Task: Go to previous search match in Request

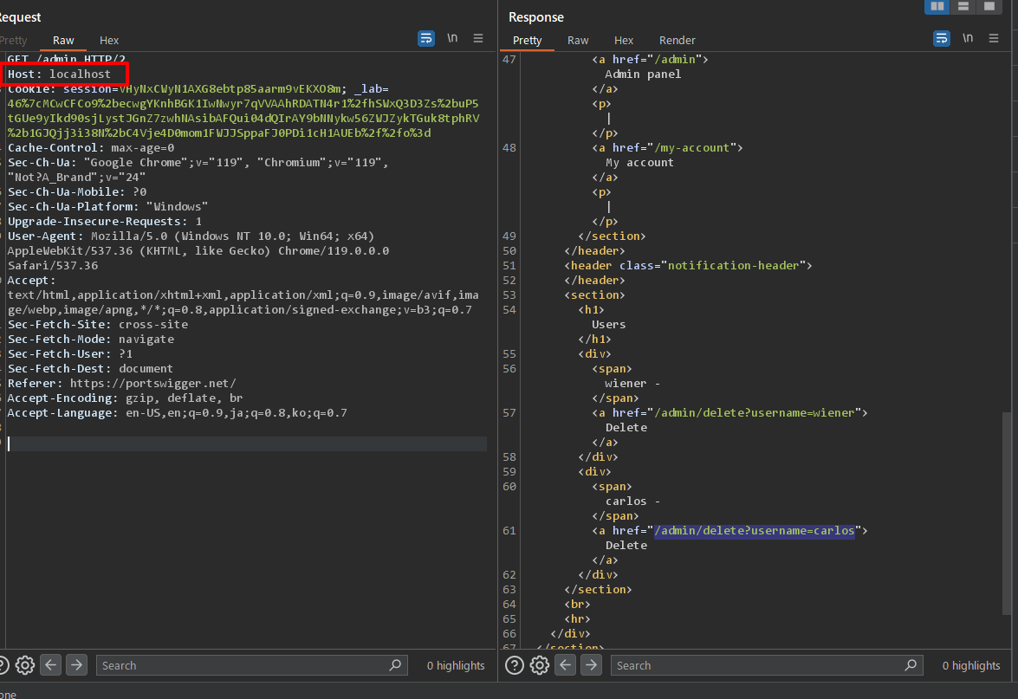Action: tap(50, 664)
